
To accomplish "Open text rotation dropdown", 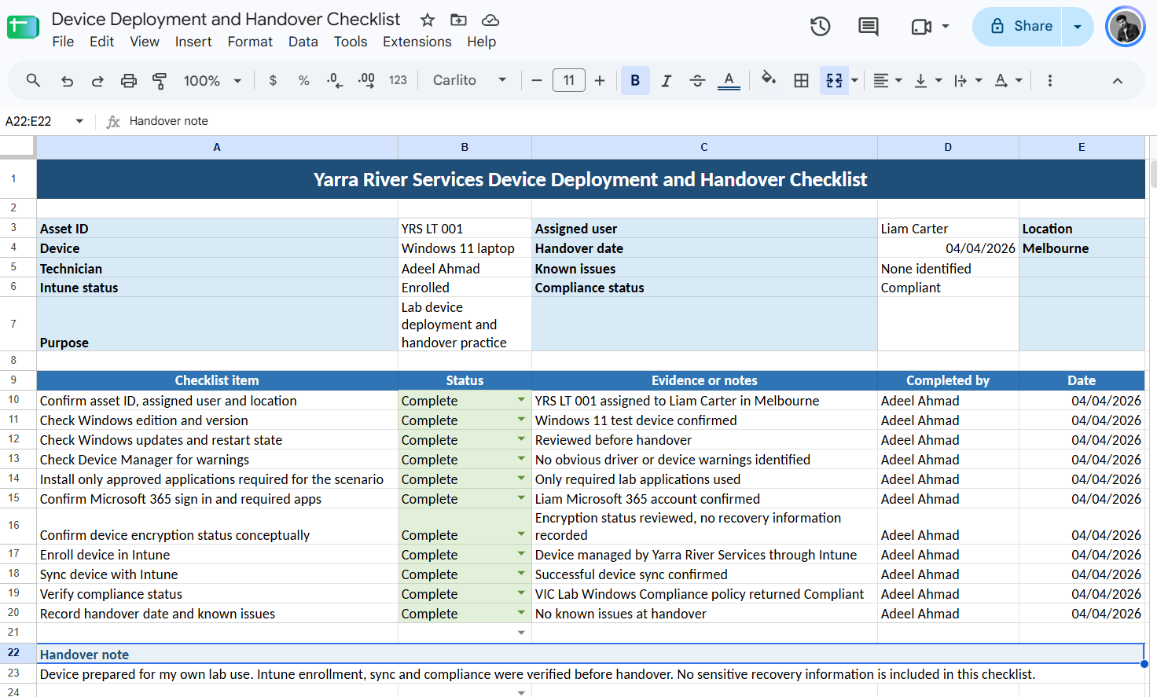I will tap(1008, 80).
